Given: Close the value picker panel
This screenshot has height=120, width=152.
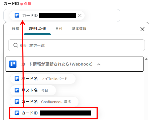Looking at the screenshot, I should tap(142, 29).
